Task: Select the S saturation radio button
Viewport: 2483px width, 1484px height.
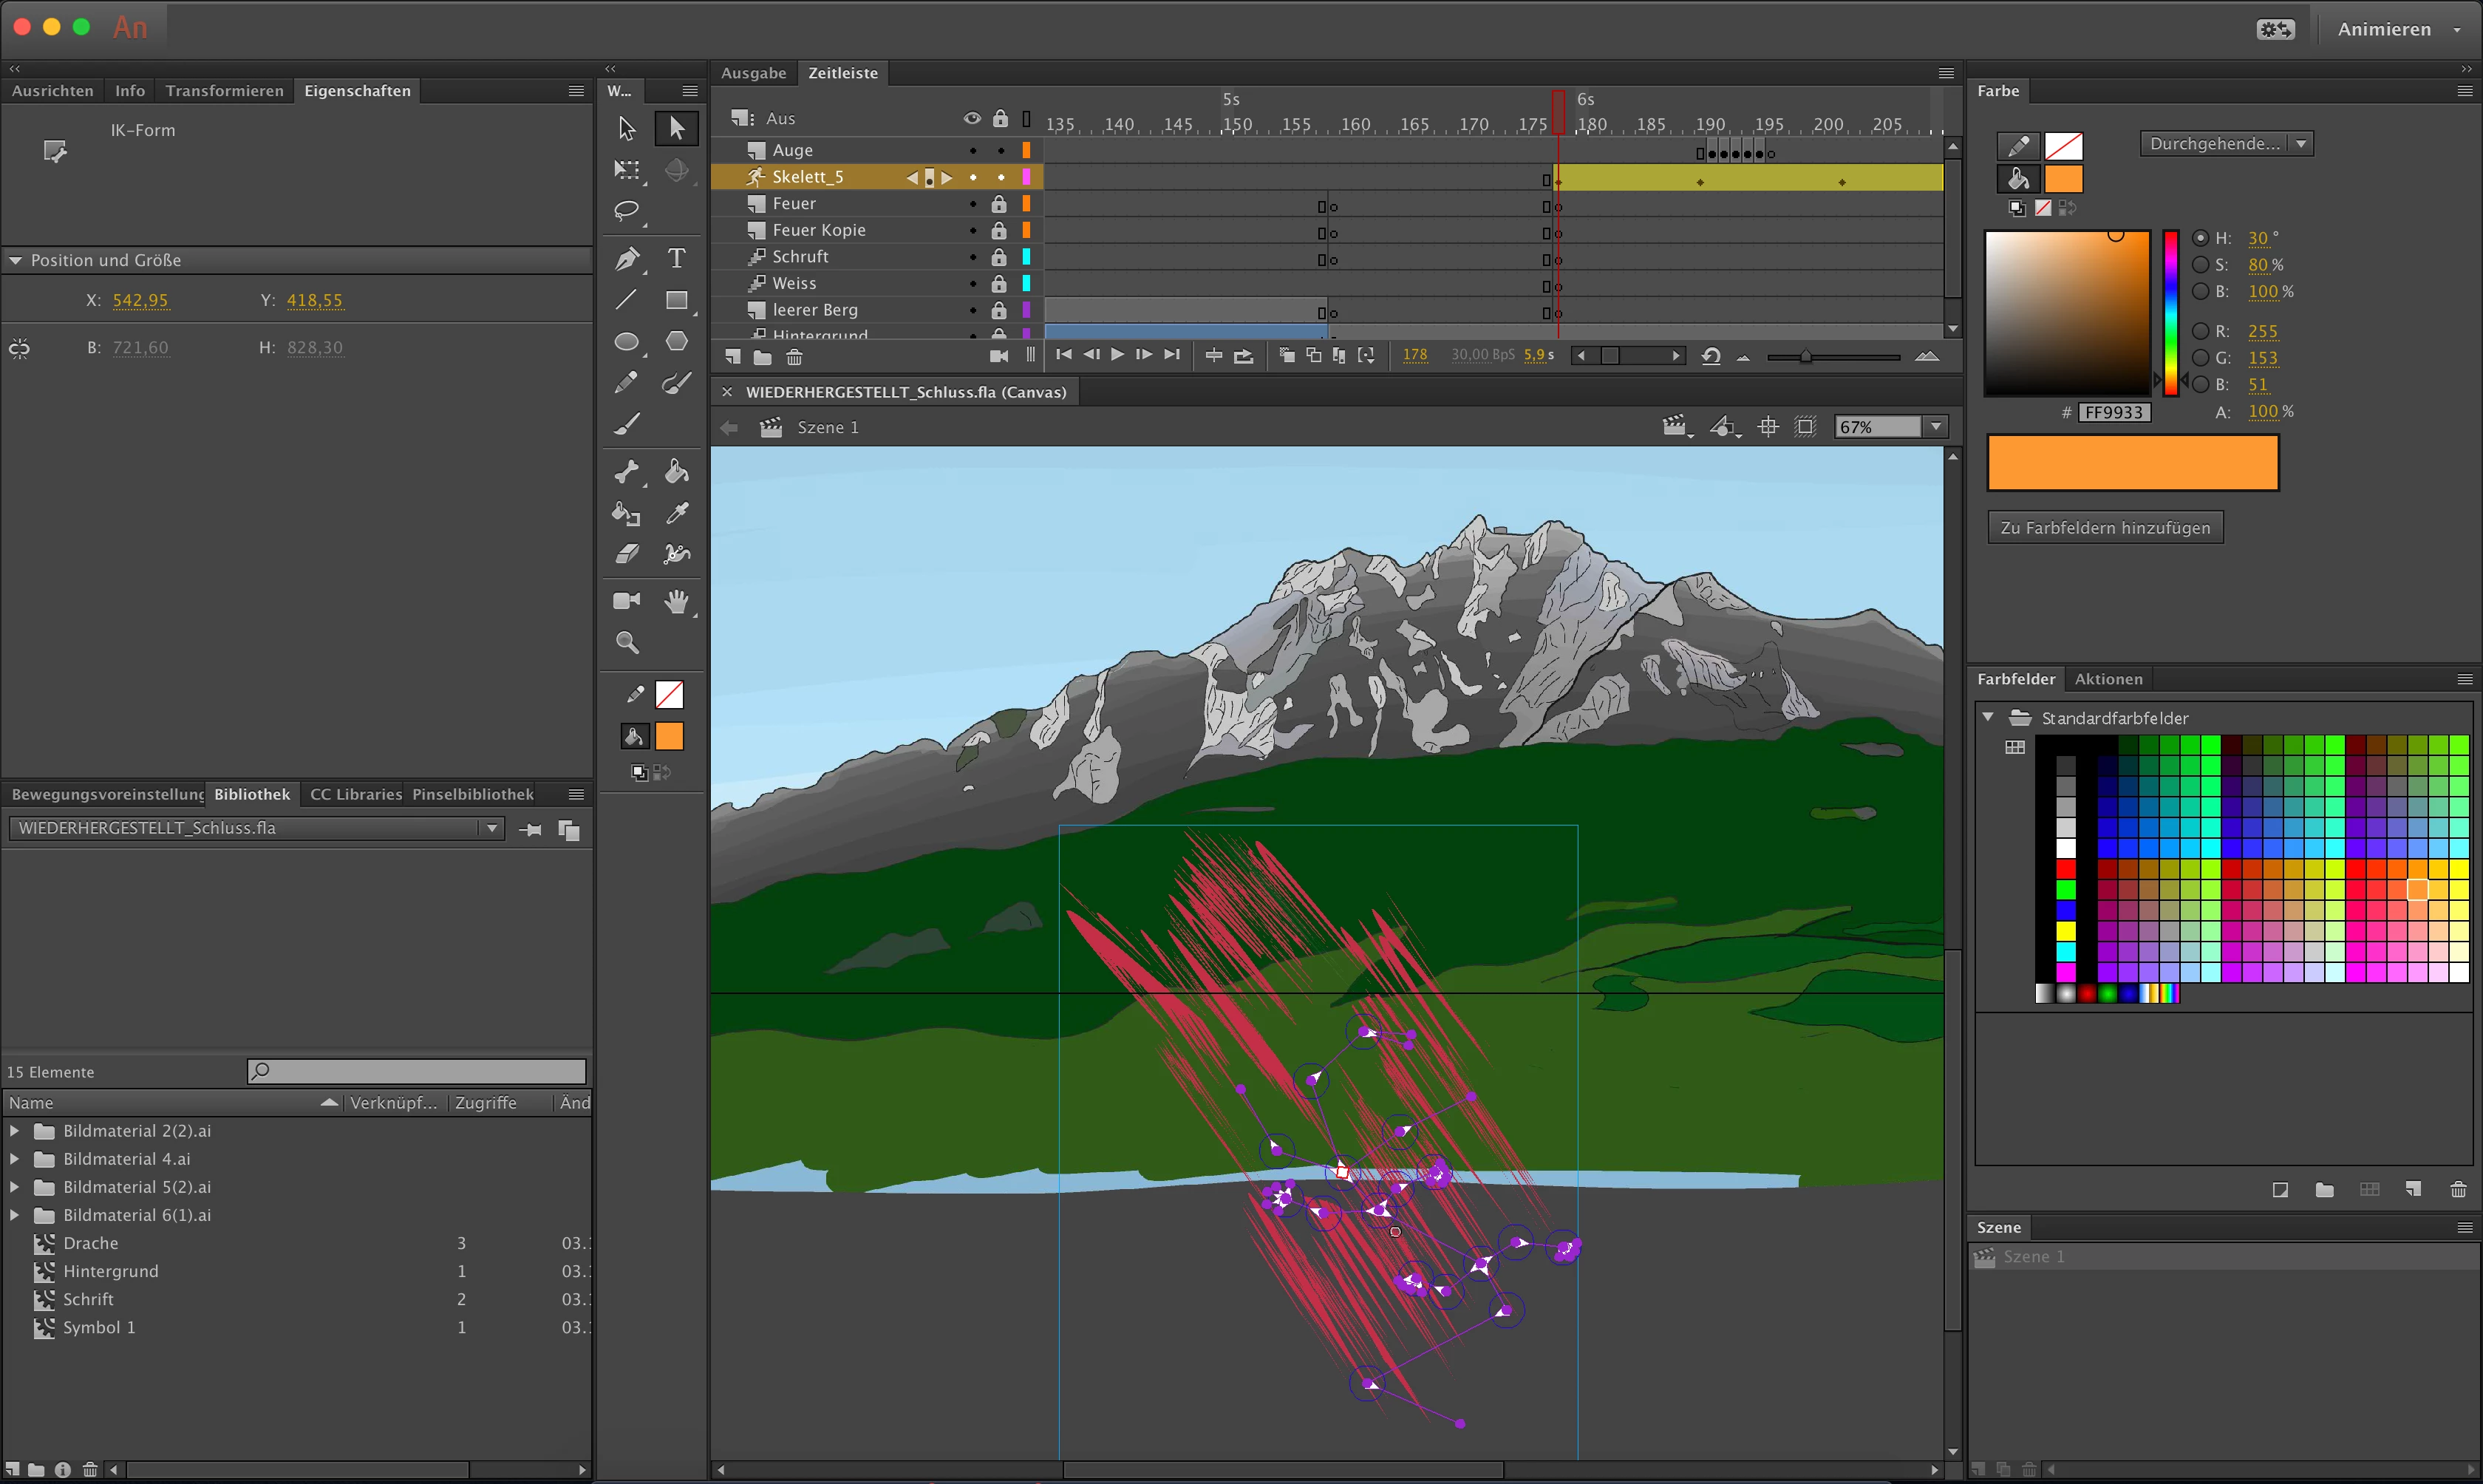Action: pos(2200,265)
